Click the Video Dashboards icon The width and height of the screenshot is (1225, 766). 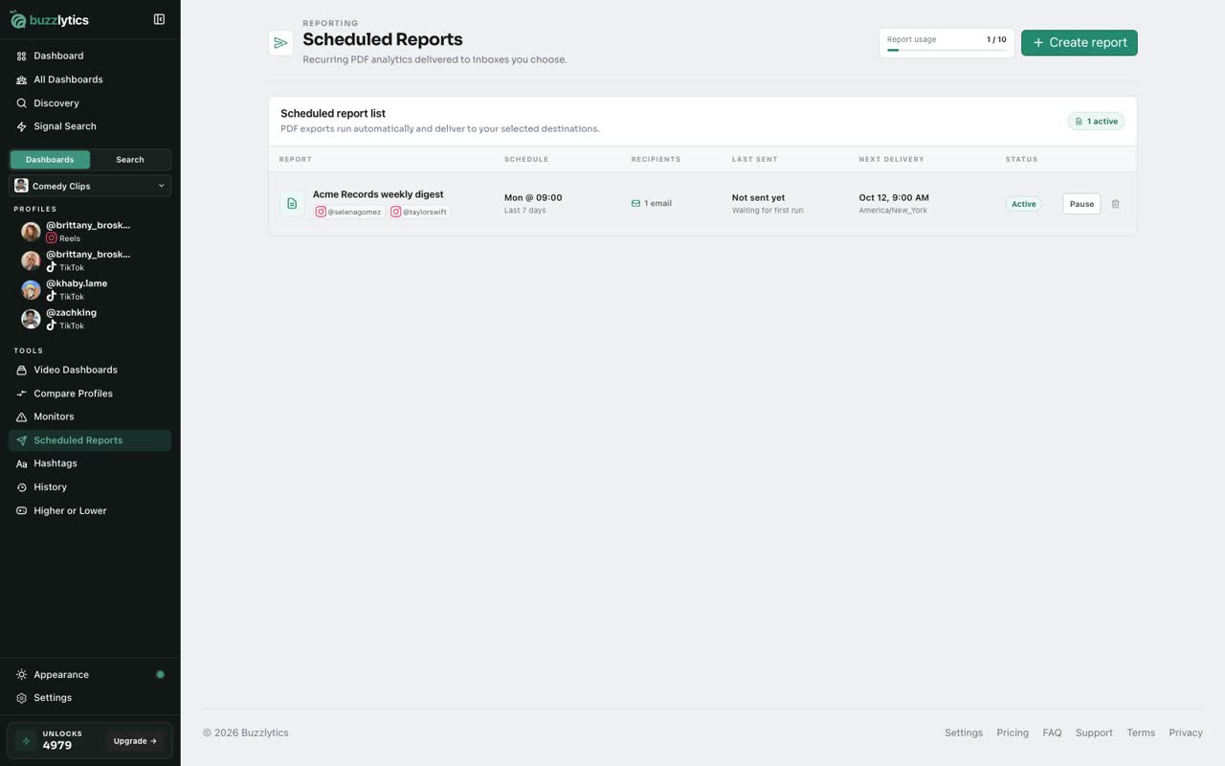[x=21, y=371]
